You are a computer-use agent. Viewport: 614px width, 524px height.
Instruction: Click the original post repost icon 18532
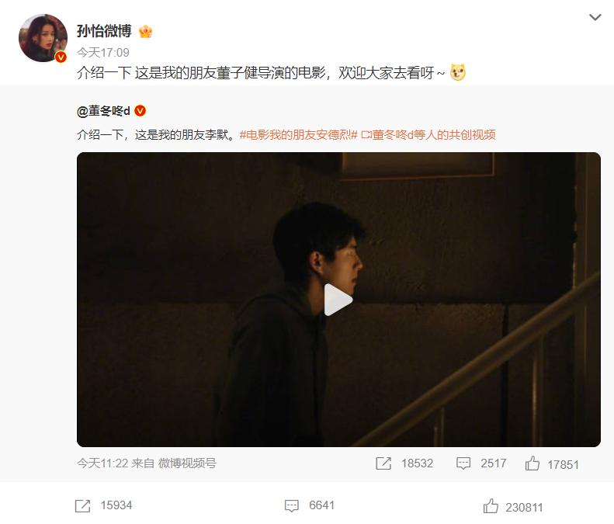[383, 463]
